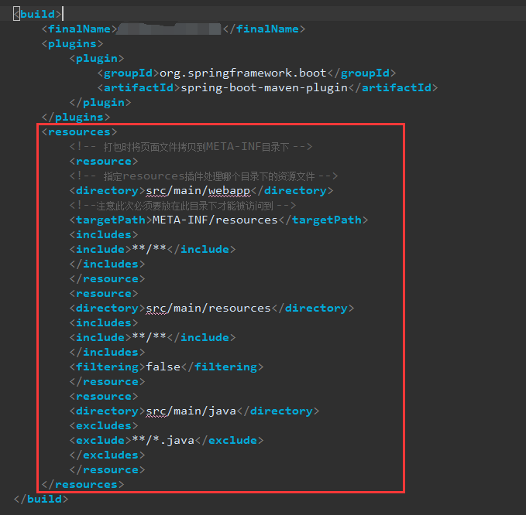Click the comment mentioning META-INF目录下
Image resolution: width=526 pixels, height=515 pixels.
click(x=191, y=146)
